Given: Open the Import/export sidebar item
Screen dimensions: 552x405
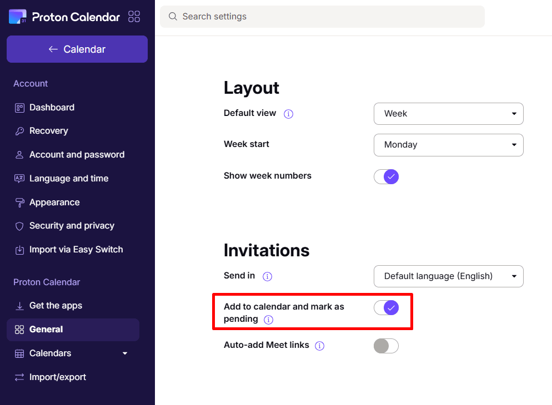Looking at the screenshot, I should [x=57, y=377].
